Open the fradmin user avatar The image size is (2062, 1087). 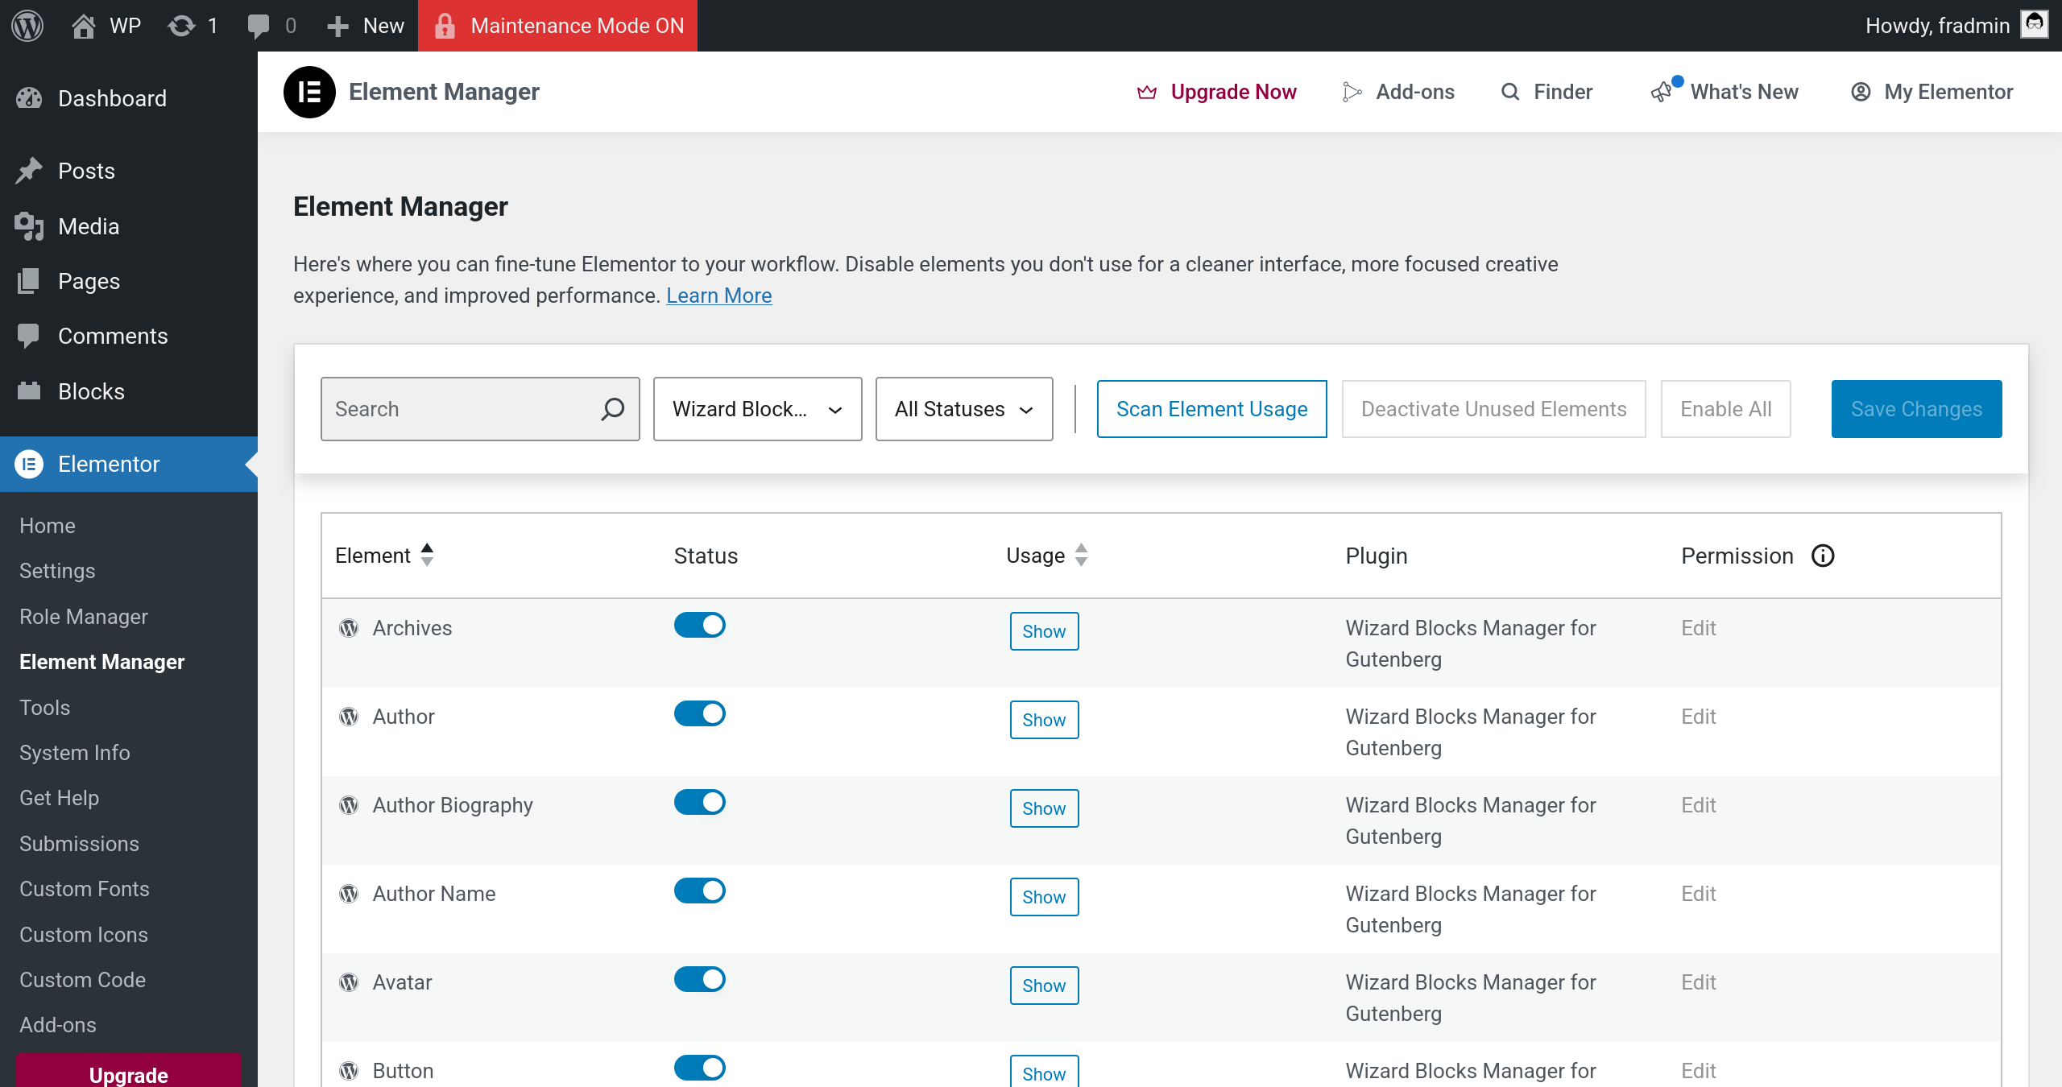(2035, 24)
